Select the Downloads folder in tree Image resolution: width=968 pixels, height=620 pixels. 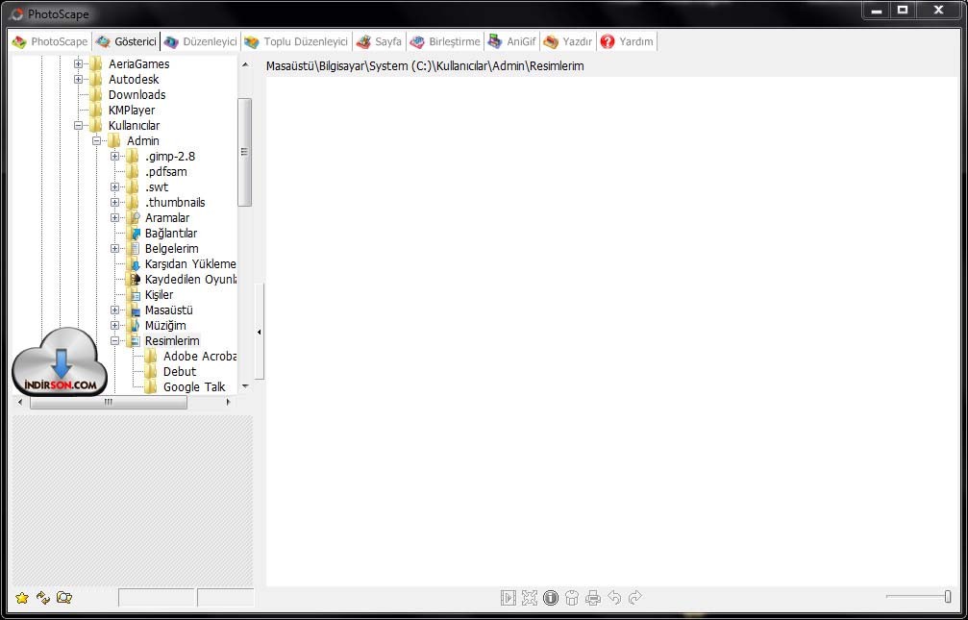click(x=137, y=94)
